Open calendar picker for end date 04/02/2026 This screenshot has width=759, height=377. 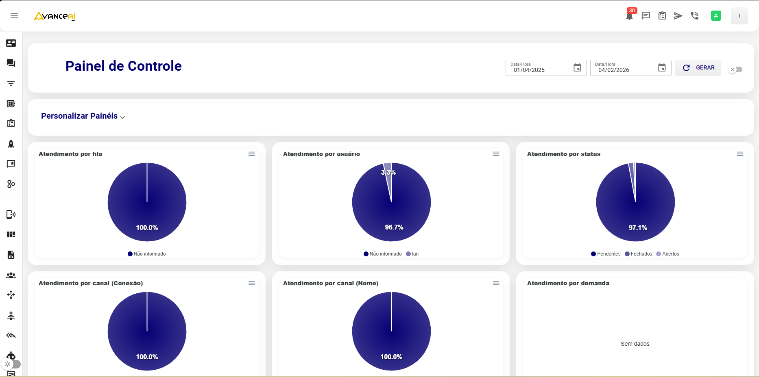click(662, 68)
